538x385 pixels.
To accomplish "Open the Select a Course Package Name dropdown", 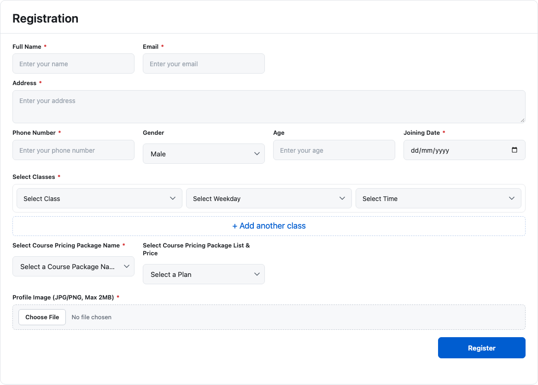I will pos(73,266).
